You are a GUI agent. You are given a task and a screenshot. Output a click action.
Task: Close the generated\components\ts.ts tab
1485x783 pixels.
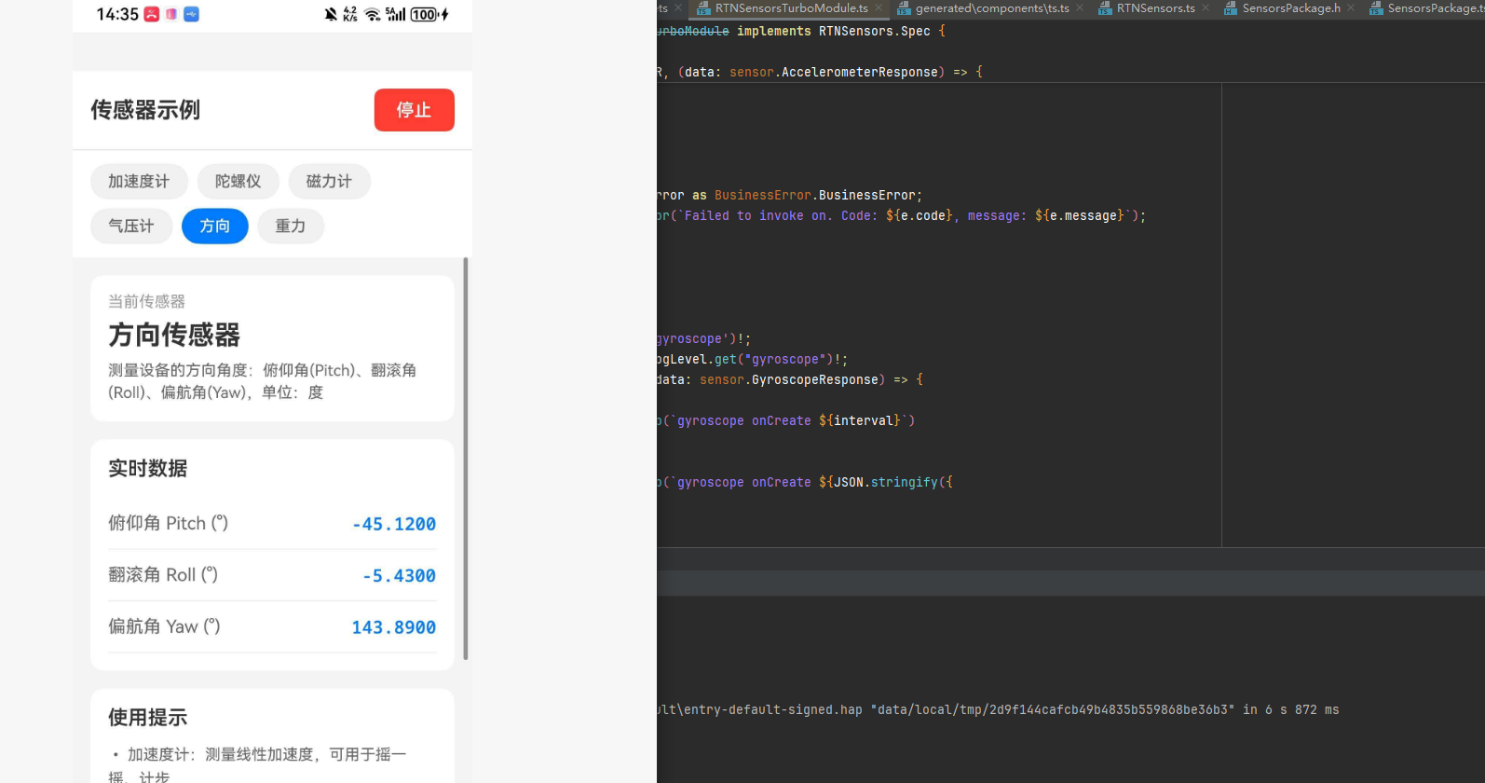pyautogui.click(x=1080, y=8)
